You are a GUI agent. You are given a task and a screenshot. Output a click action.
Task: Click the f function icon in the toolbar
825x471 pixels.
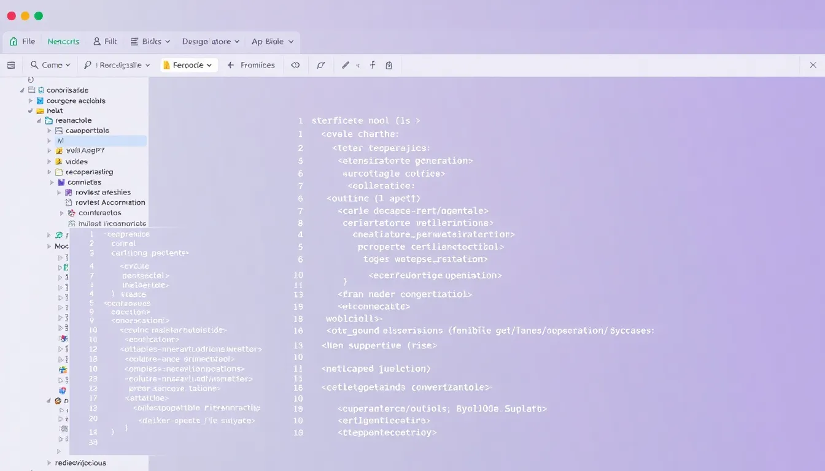373,64
